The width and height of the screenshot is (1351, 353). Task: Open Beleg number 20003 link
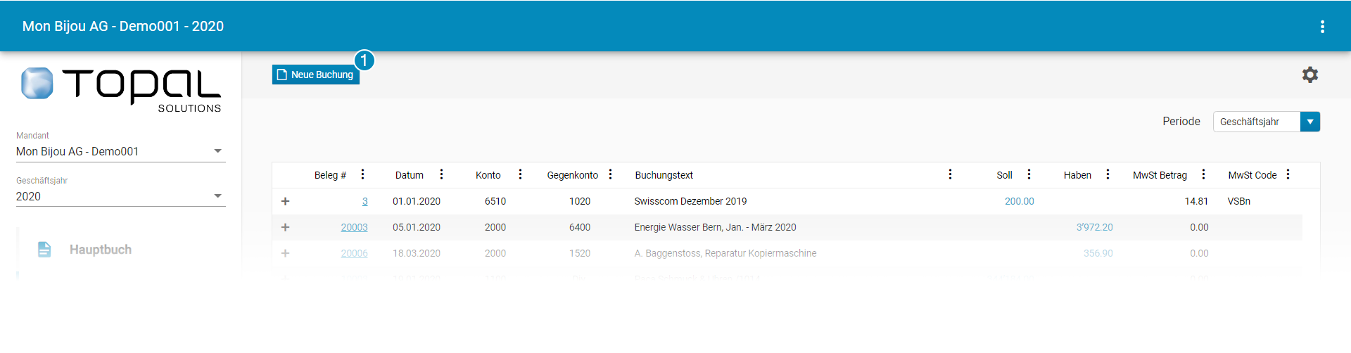[x=354, y=227]
